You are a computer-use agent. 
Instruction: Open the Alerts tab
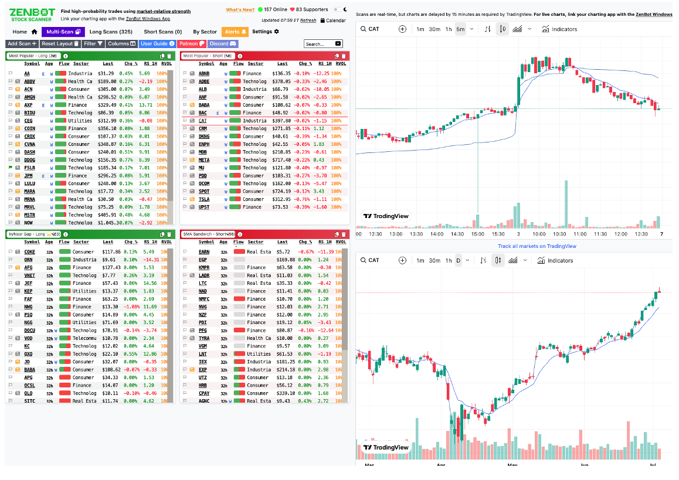(x=235, y=32)
